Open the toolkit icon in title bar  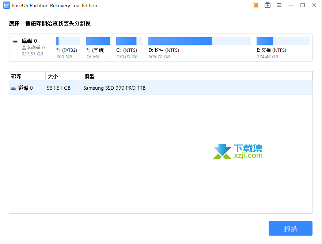coord(268,5)
